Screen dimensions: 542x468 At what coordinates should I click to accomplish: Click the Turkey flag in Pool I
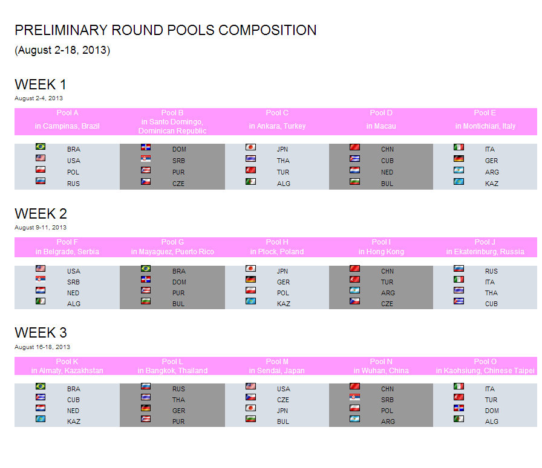click(x=355, y=280)
